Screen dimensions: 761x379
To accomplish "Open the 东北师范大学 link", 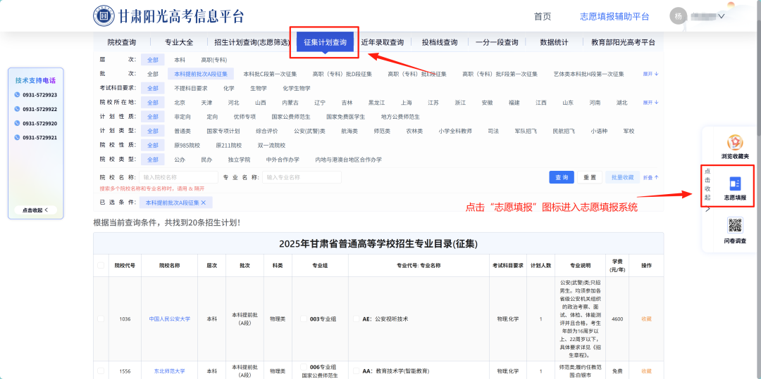I will pos(169,371).
